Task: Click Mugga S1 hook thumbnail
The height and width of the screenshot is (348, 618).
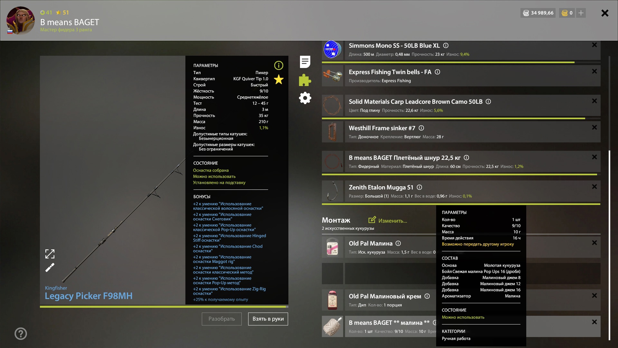Action: [332, 191]
